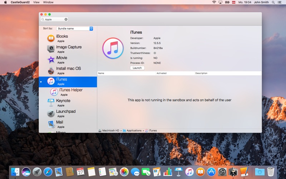Sort table by Name column header
The image size is (286, 179).
tap(127, 73)
